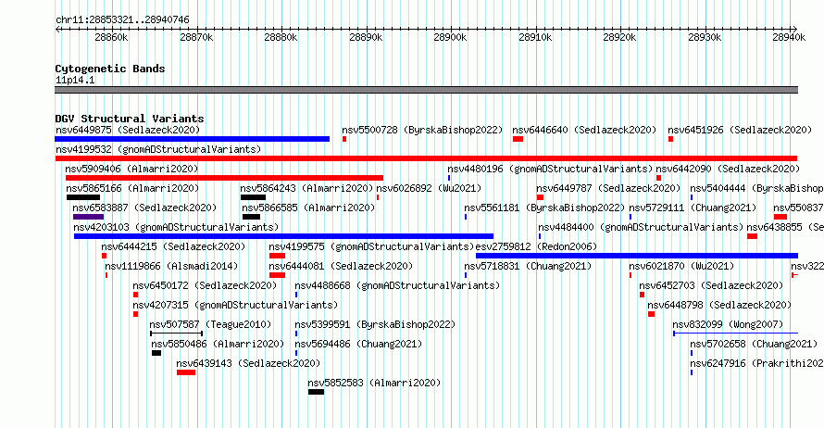Select the black bar under nsv5850486
Image resolution: width=824 pixels, height=428 pixels.
pyautogui.click(x=156, y=353)
